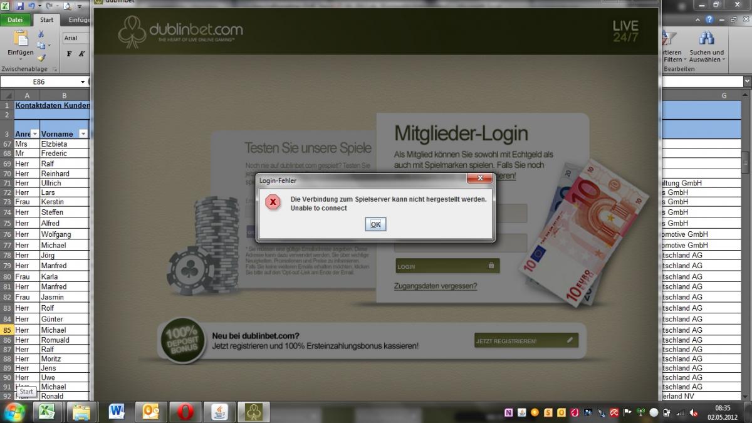Collapse the Excel ribbon with the caret

[699, 19]
